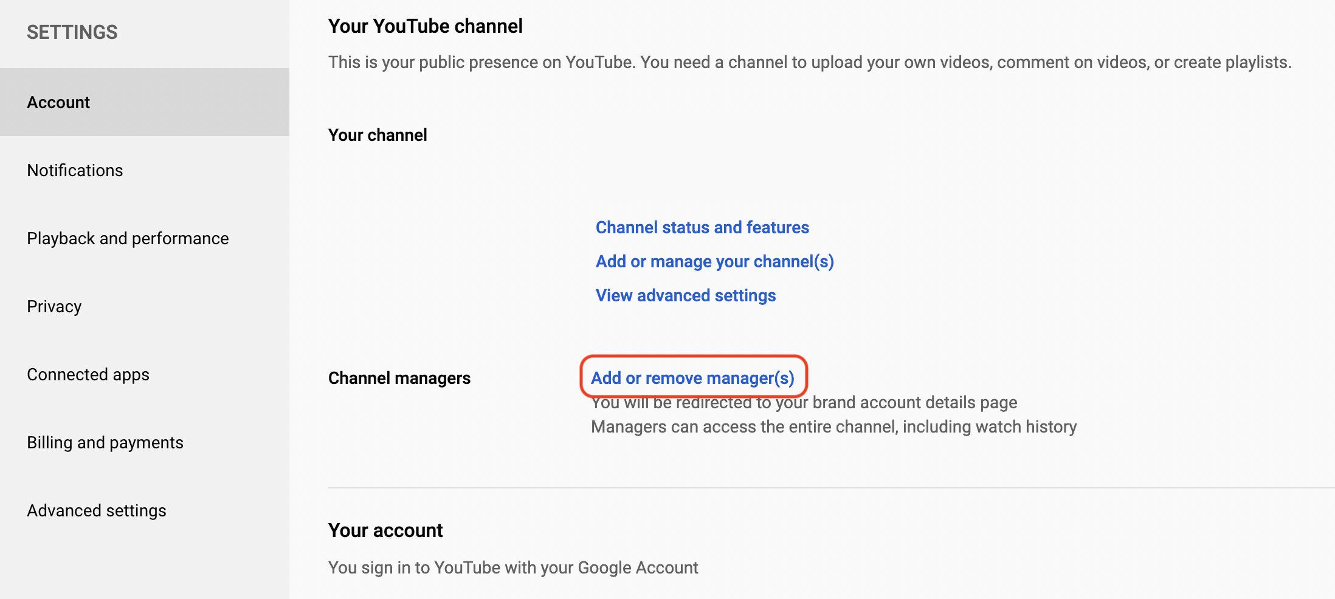
Task: Click the public presence description text
Action: click(810, 62)
